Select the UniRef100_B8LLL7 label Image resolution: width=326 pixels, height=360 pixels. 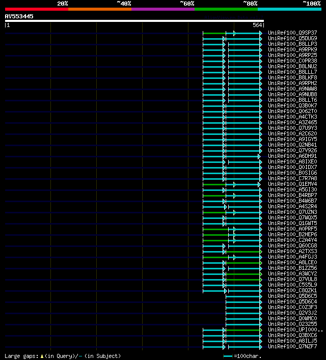[x=292, y=72]
